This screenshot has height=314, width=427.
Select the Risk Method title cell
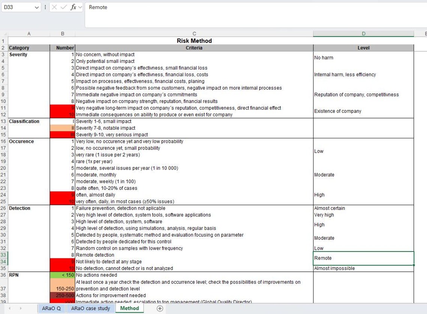194,41
